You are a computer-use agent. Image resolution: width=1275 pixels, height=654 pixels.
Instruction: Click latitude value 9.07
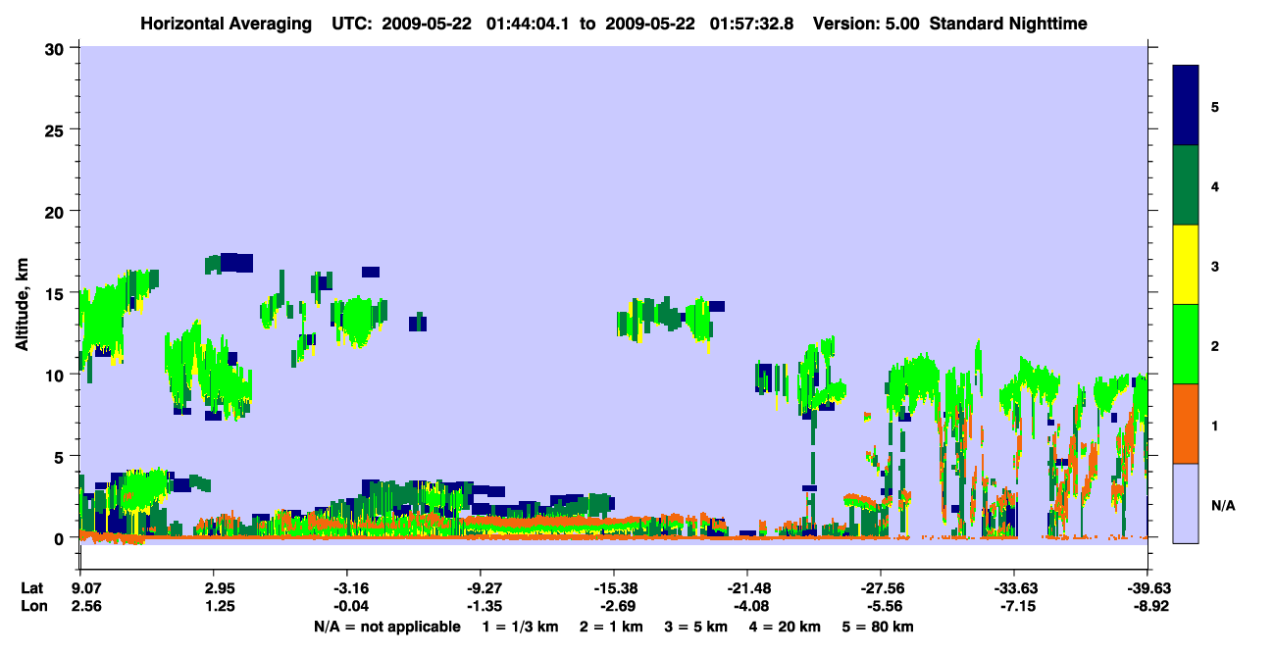(85, 588)
